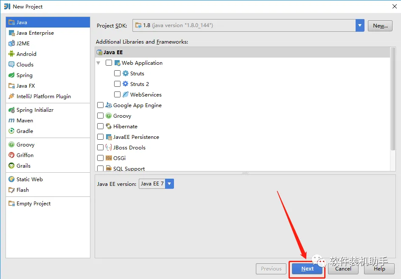Screen dimensions: 401x279
Task: Click the Google App Engine icon
Action: [109, 105]
